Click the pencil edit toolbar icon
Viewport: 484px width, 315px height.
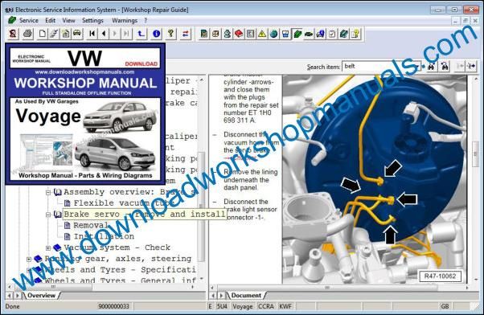54,33
